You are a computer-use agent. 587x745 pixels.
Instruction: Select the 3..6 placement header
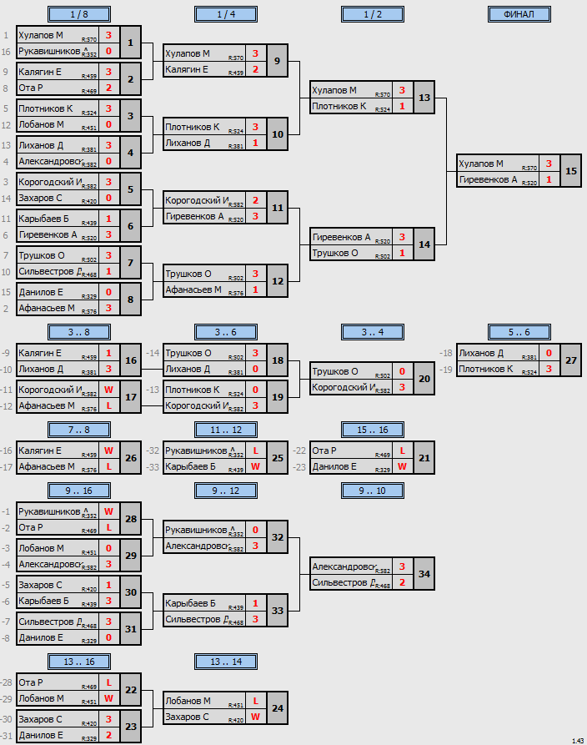click(x=226, y=332)
